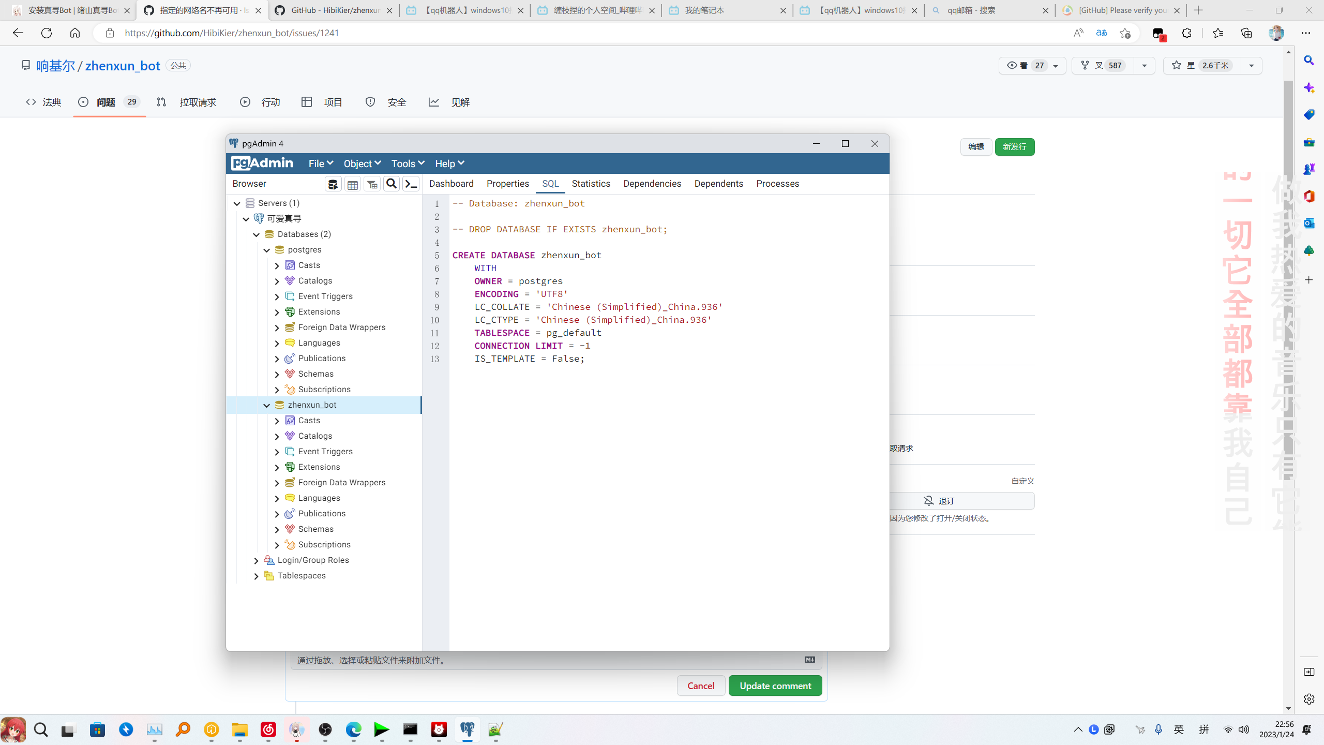This screenshot has width=1324, height=745.
Task: Expand Schemas under postgres database
Action: [277, 374]
